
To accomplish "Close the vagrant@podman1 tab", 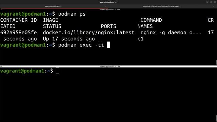I will pyautogui.click(x=106, y=6).
